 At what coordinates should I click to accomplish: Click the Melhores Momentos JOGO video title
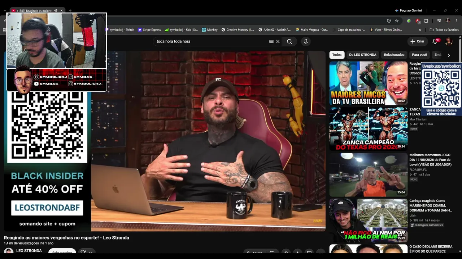coord(430,160)
